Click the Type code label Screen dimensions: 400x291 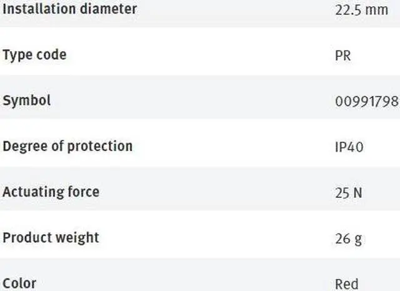tap(34, 54)
